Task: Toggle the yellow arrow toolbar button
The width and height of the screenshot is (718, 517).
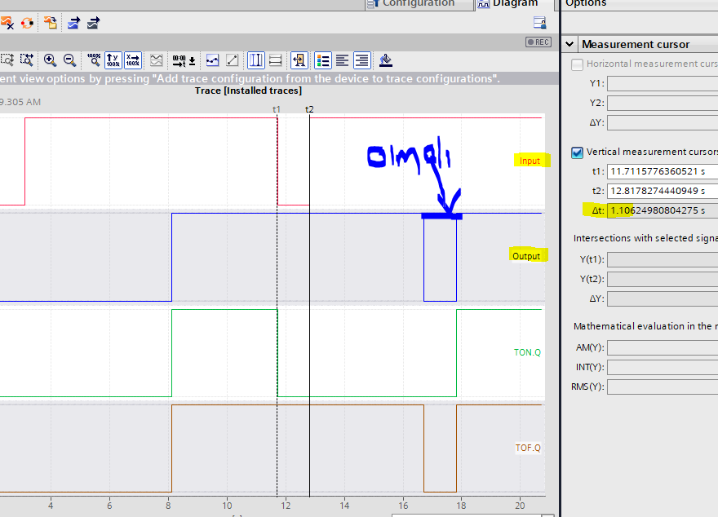Action: click(299, 60)
